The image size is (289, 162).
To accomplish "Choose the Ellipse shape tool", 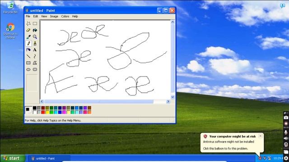I will tap(28, 69).
